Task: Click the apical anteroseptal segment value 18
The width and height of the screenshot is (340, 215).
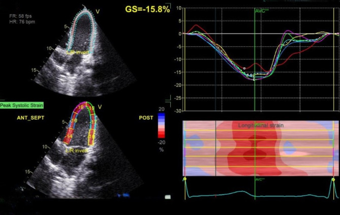Action: pyautogui.click(x=81, y=107)
